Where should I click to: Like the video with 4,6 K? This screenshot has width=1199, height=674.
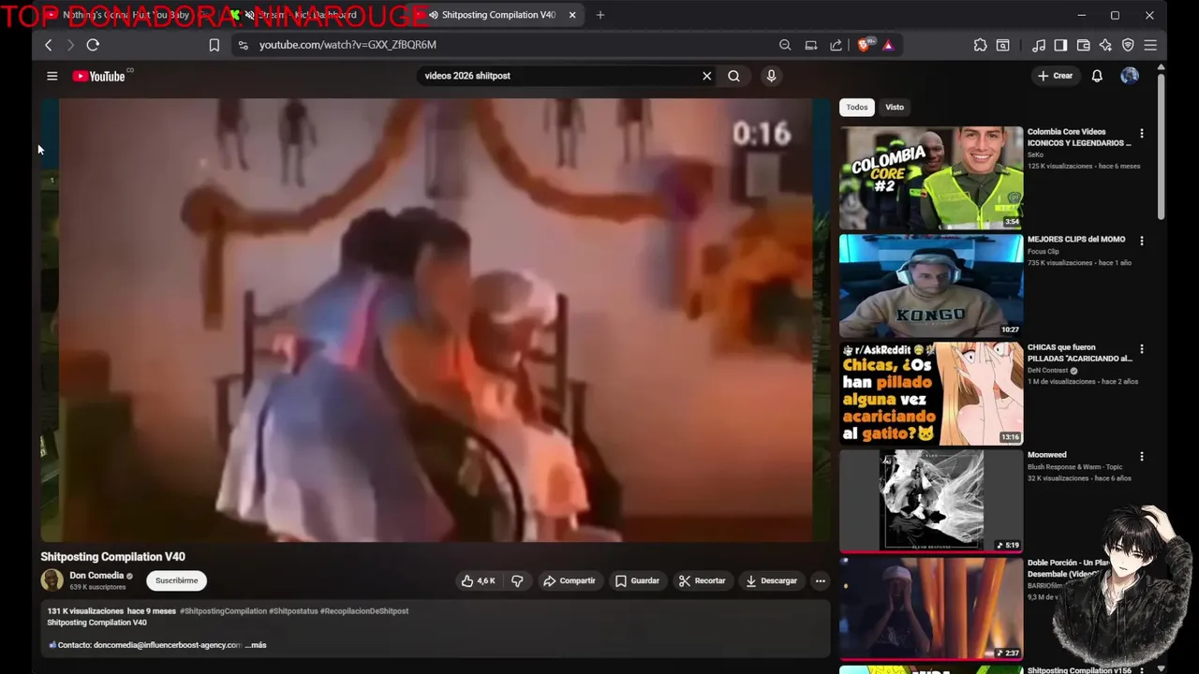(x=478, y=580)
